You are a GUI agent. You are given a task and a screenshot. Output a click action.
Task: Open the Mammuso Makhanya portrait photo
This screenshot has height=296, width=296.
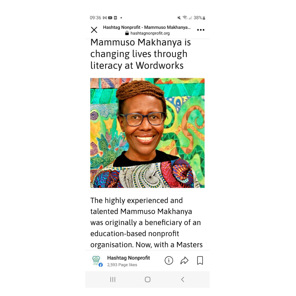[x=147, y=133]
